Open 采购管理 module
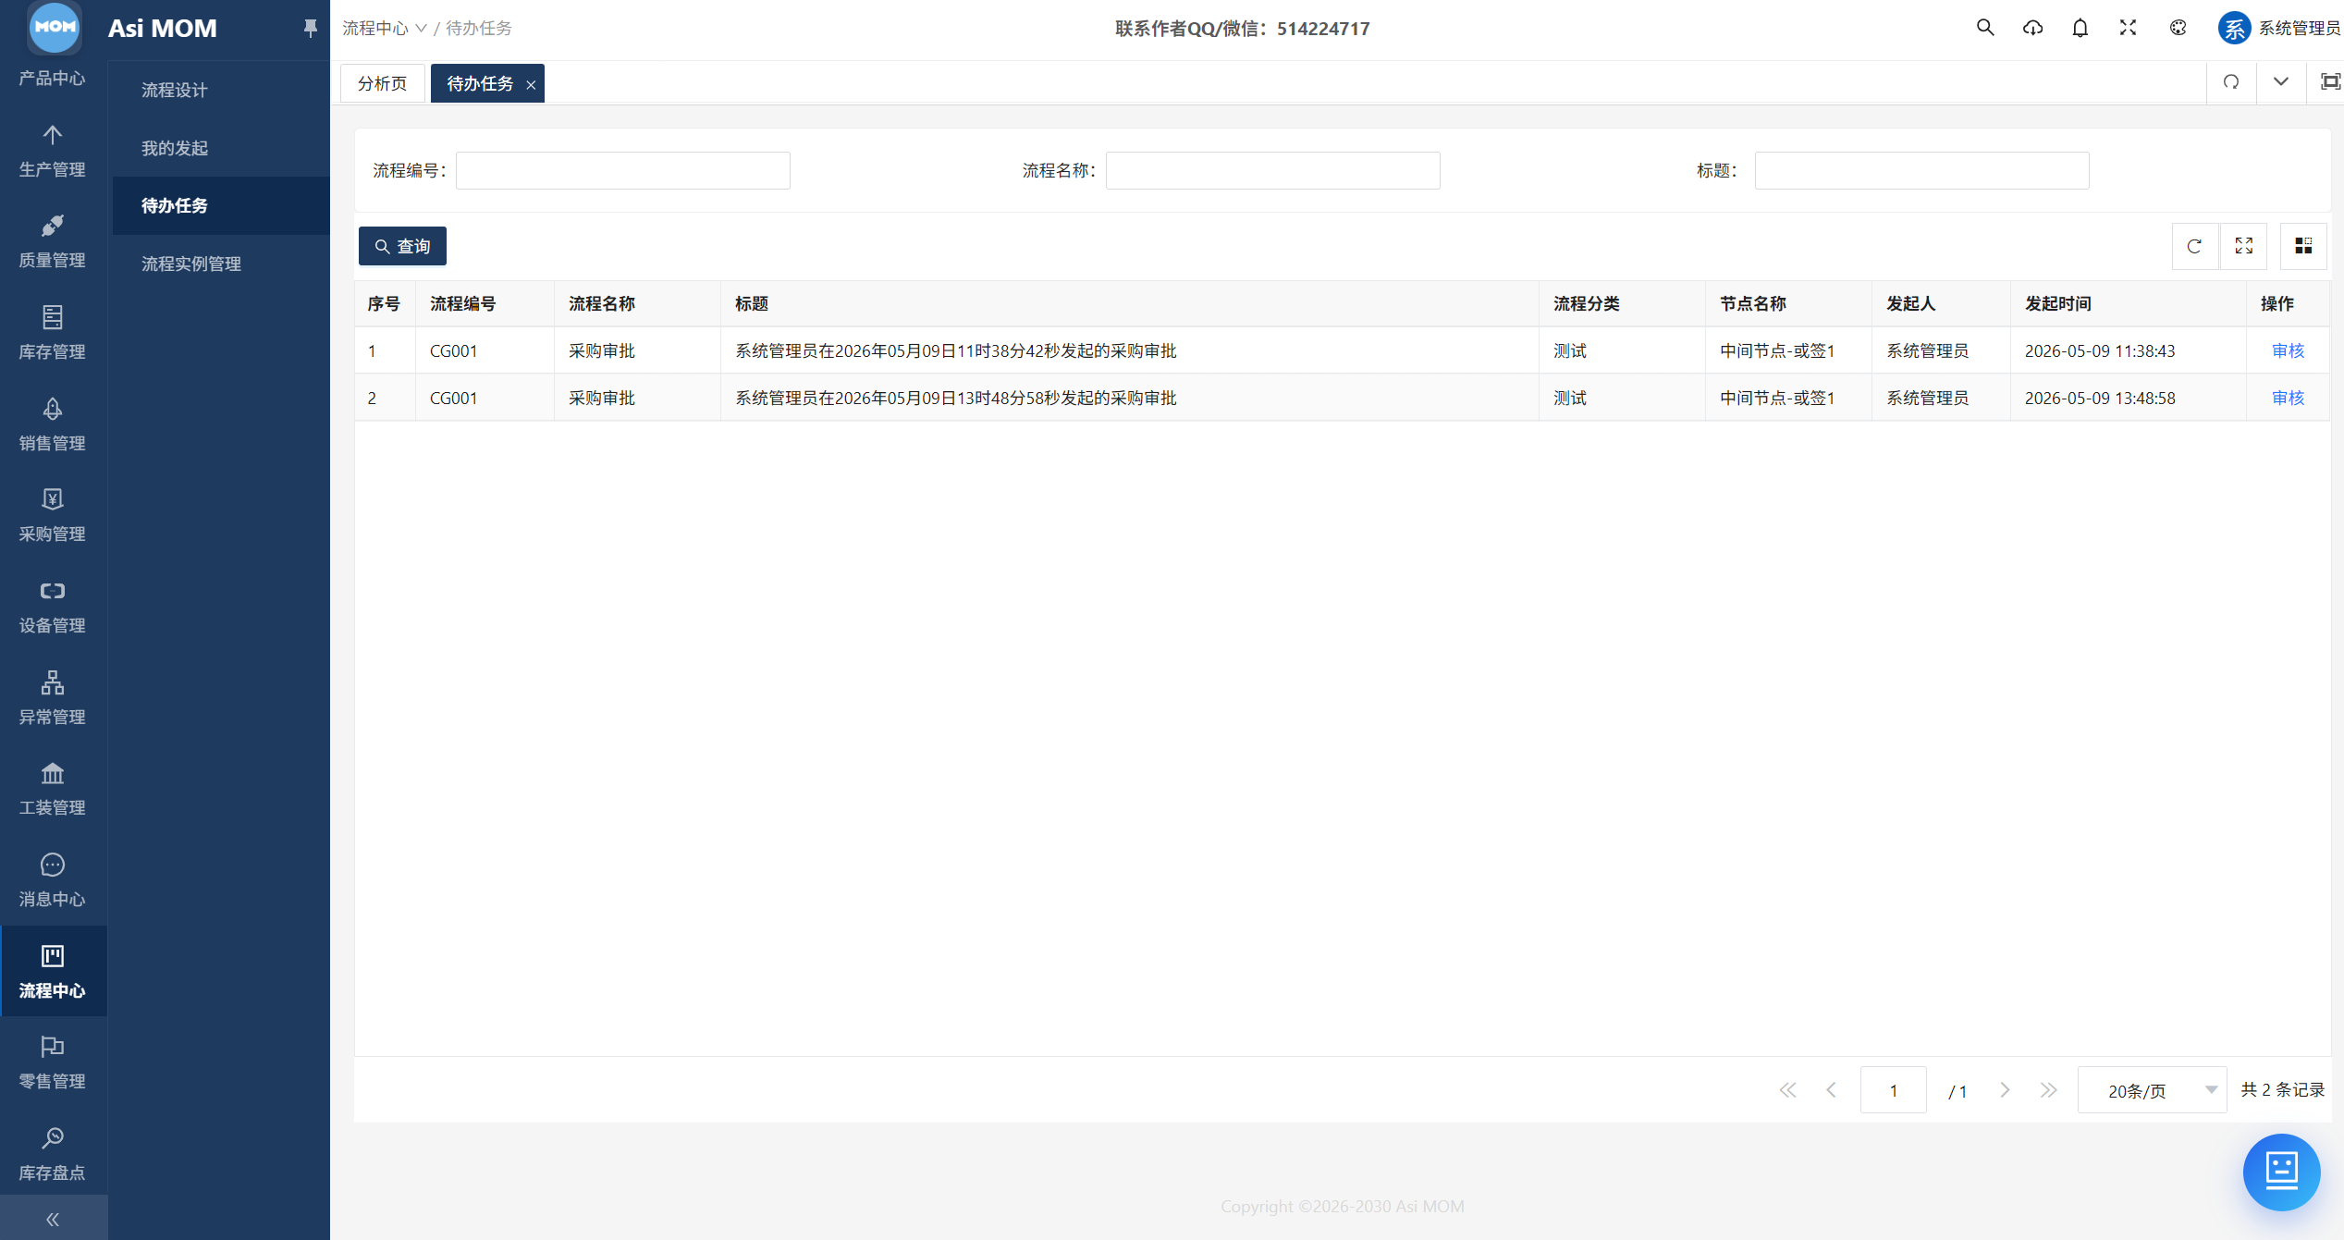 (53, 515)
